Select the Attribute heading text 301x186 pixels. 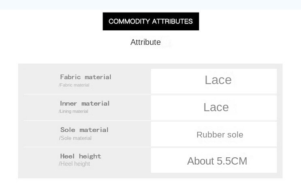(145, 42)
